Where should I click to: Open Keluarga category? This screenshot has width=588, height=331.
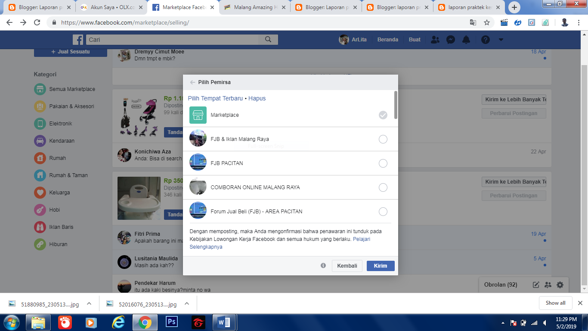point(52,193)
